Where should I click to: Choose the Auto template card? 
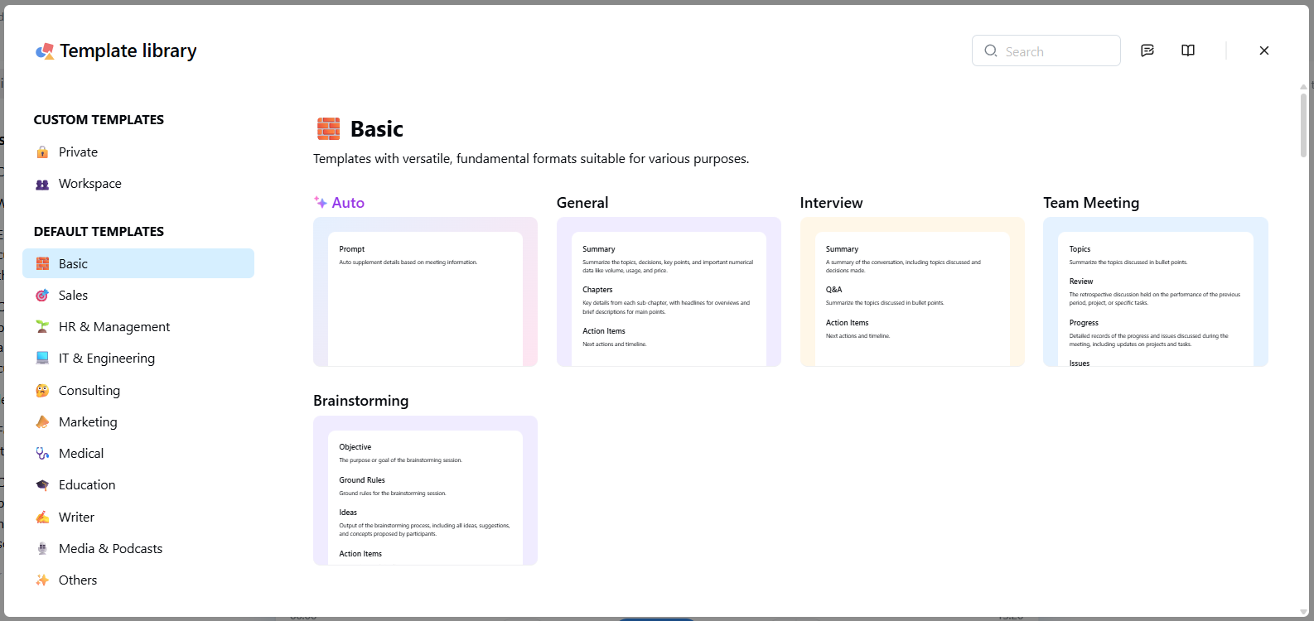click(x=425, y=291)
